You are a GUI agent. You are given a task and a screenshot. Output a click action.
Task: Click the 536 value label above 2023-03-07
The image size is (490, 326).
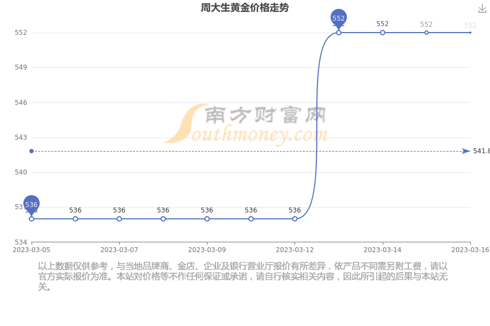pyautogui.click(x=119, y=210)
